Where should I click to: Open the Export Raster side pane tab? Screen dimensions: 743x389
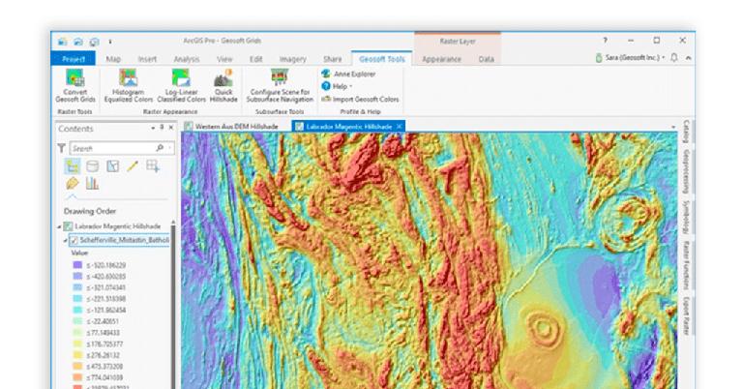tap(686, 316)
